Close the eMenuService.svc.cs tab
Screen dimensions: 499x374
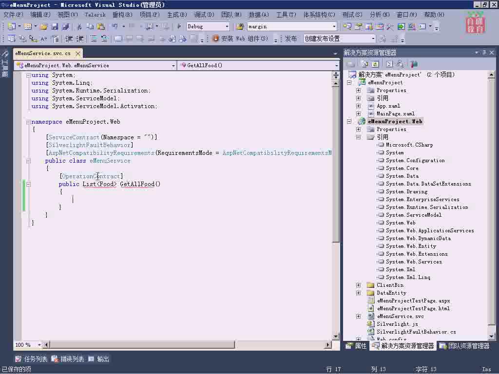coord(77,54)
